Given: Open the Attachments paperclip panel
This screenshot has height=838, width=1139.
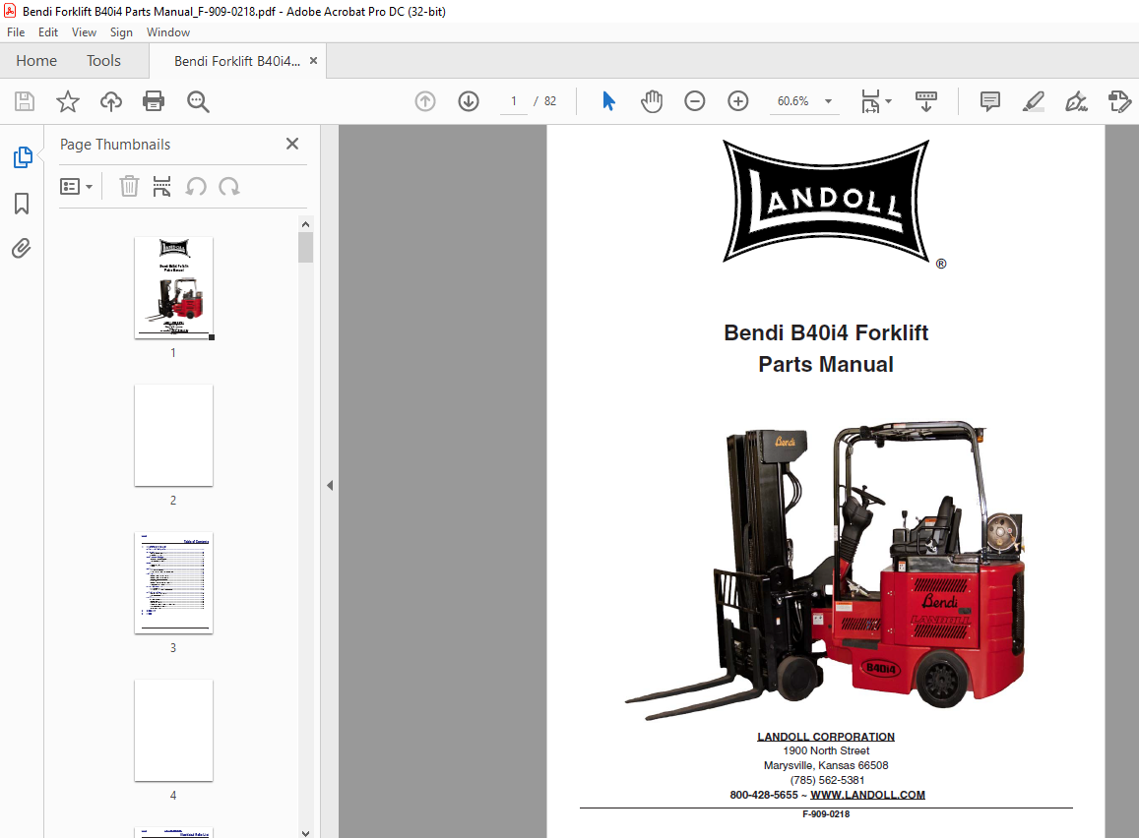Looking at the screenshot, I should [22, 249].
